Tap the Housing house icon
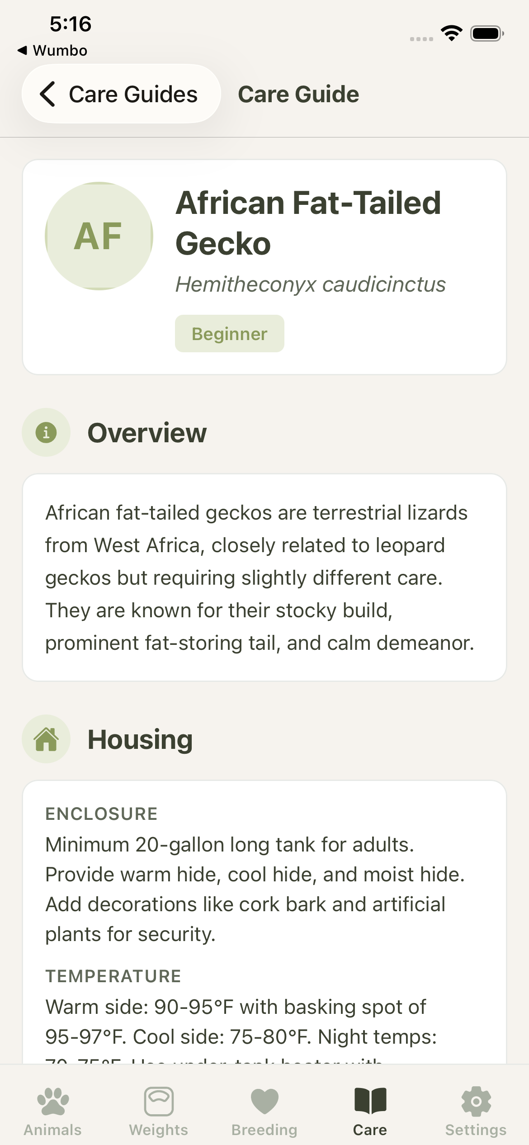Image resolution: width=529 pixels, height=1145 pixels. (x=46, y=739)
